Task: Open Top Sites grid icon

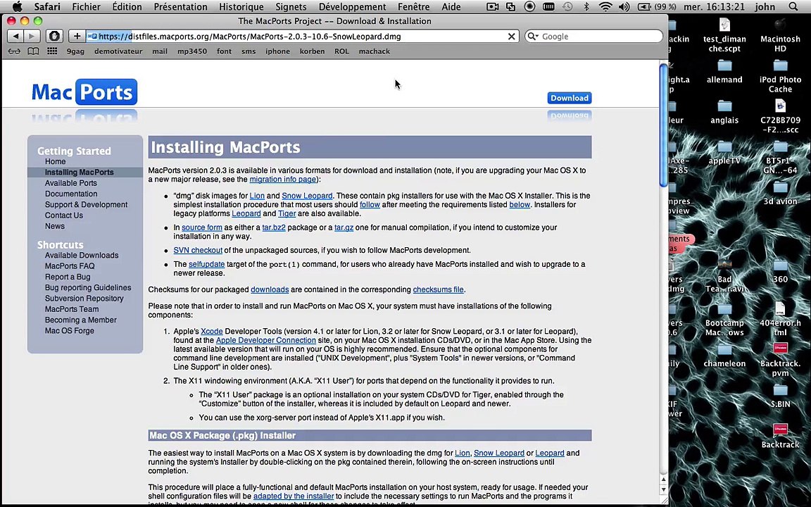Action: tap(51, 51)
